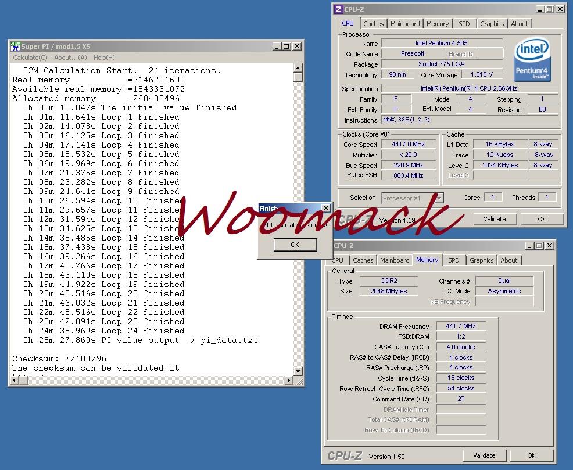Click the Package value 'Socket 775 LGA'
Screen dimensions: 573x470
[x=442, y=64]
